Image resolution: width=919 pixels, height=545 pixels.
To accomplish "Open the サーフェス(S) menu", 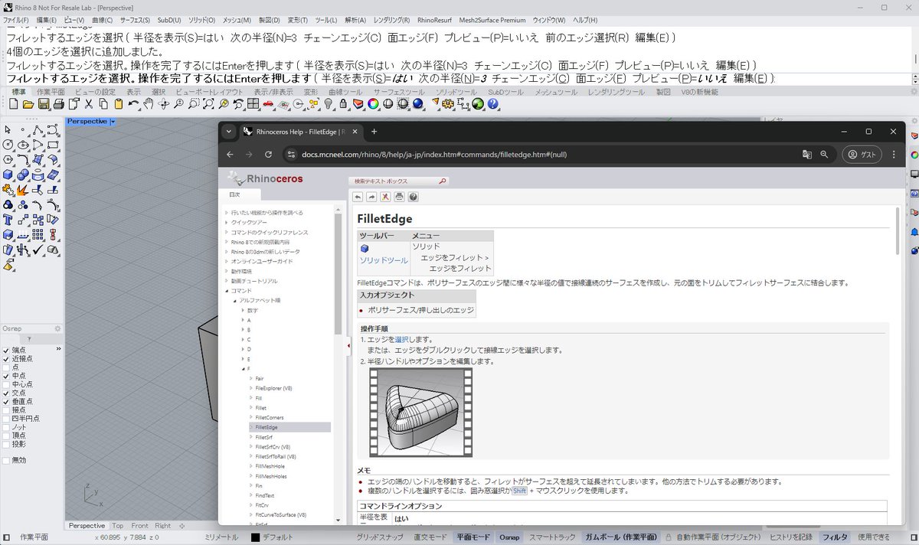I will (x=136, y=19).
